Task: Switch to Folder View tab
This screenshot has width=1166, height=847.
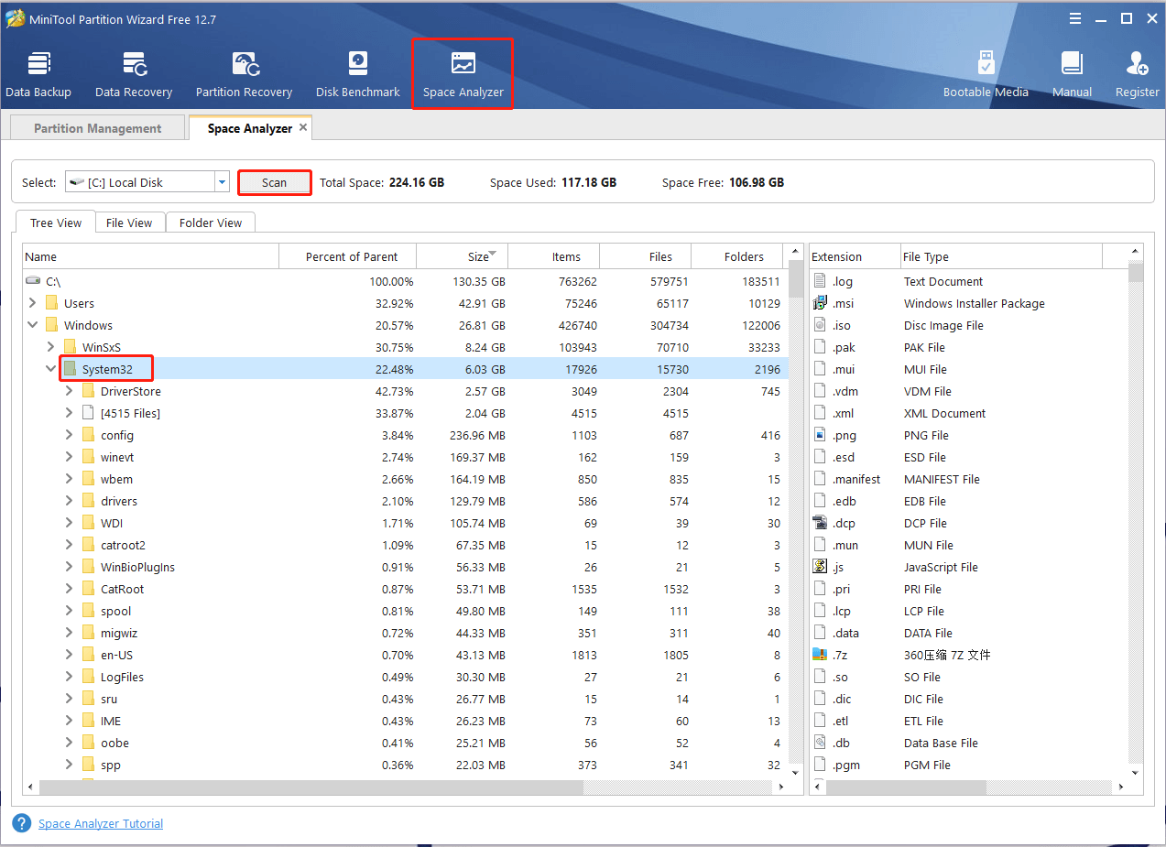Action: [x=211, y=223]
